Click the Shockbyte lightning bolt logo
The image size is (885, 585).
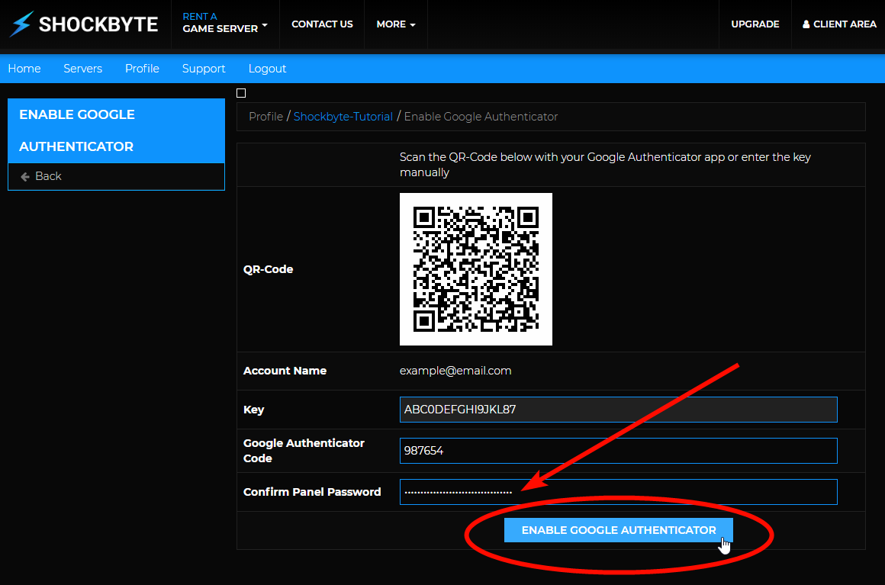click(21, 24)
